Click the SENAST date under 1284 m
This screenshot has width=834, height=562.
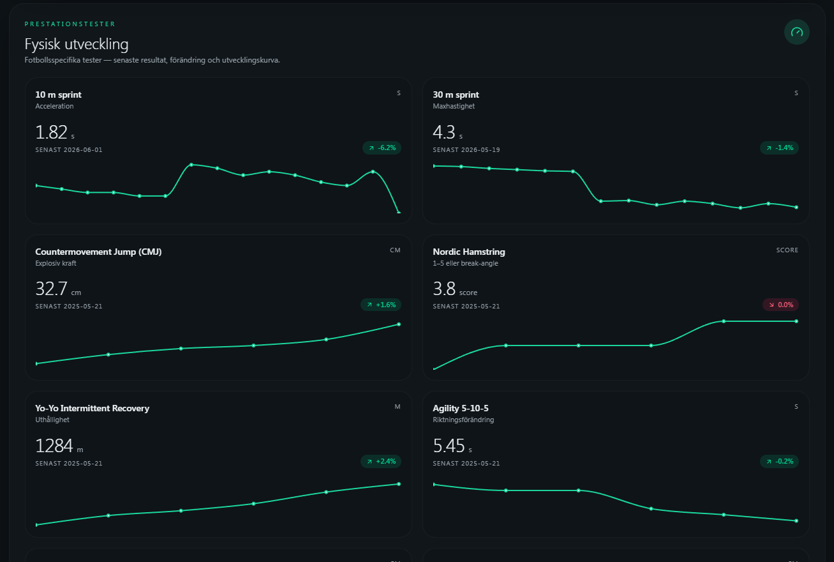[69, 464]
